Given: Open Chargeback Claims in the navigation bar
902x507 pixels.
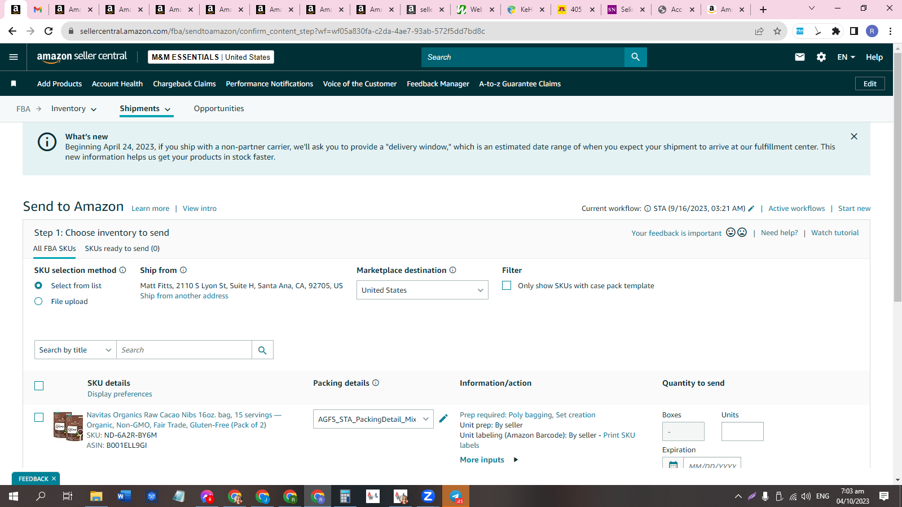Looking at the screenshot, I should [184, 83].
